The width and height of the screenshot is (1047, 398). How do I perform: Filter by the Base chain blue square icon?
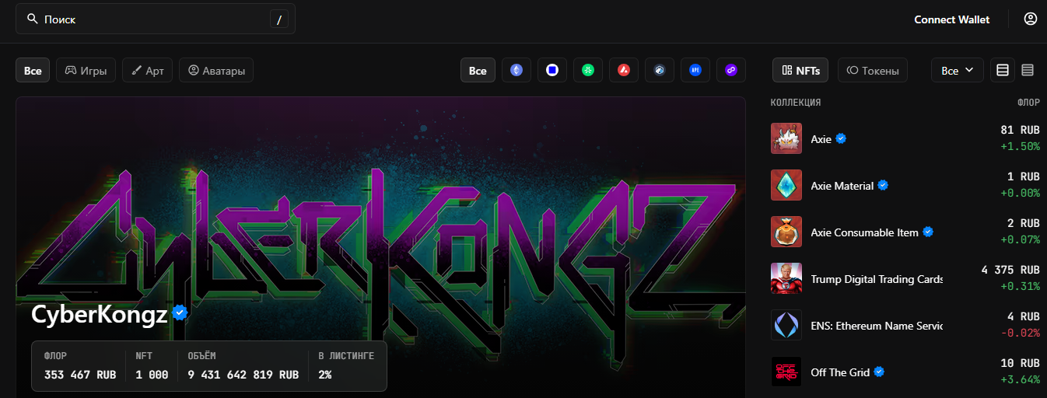click(552, 70)
